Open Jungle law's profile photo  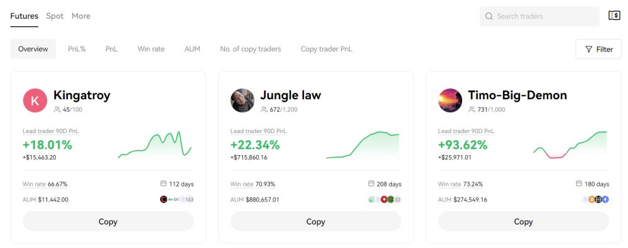point(242,100)
